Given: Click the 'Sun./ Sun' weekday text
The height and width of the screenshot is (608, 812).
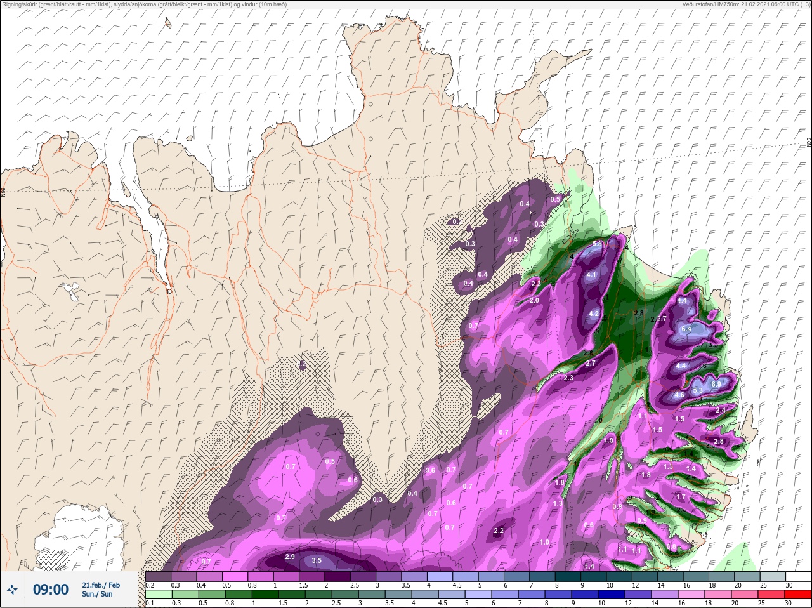Looking at the screenshot, I should coord(97,594).
